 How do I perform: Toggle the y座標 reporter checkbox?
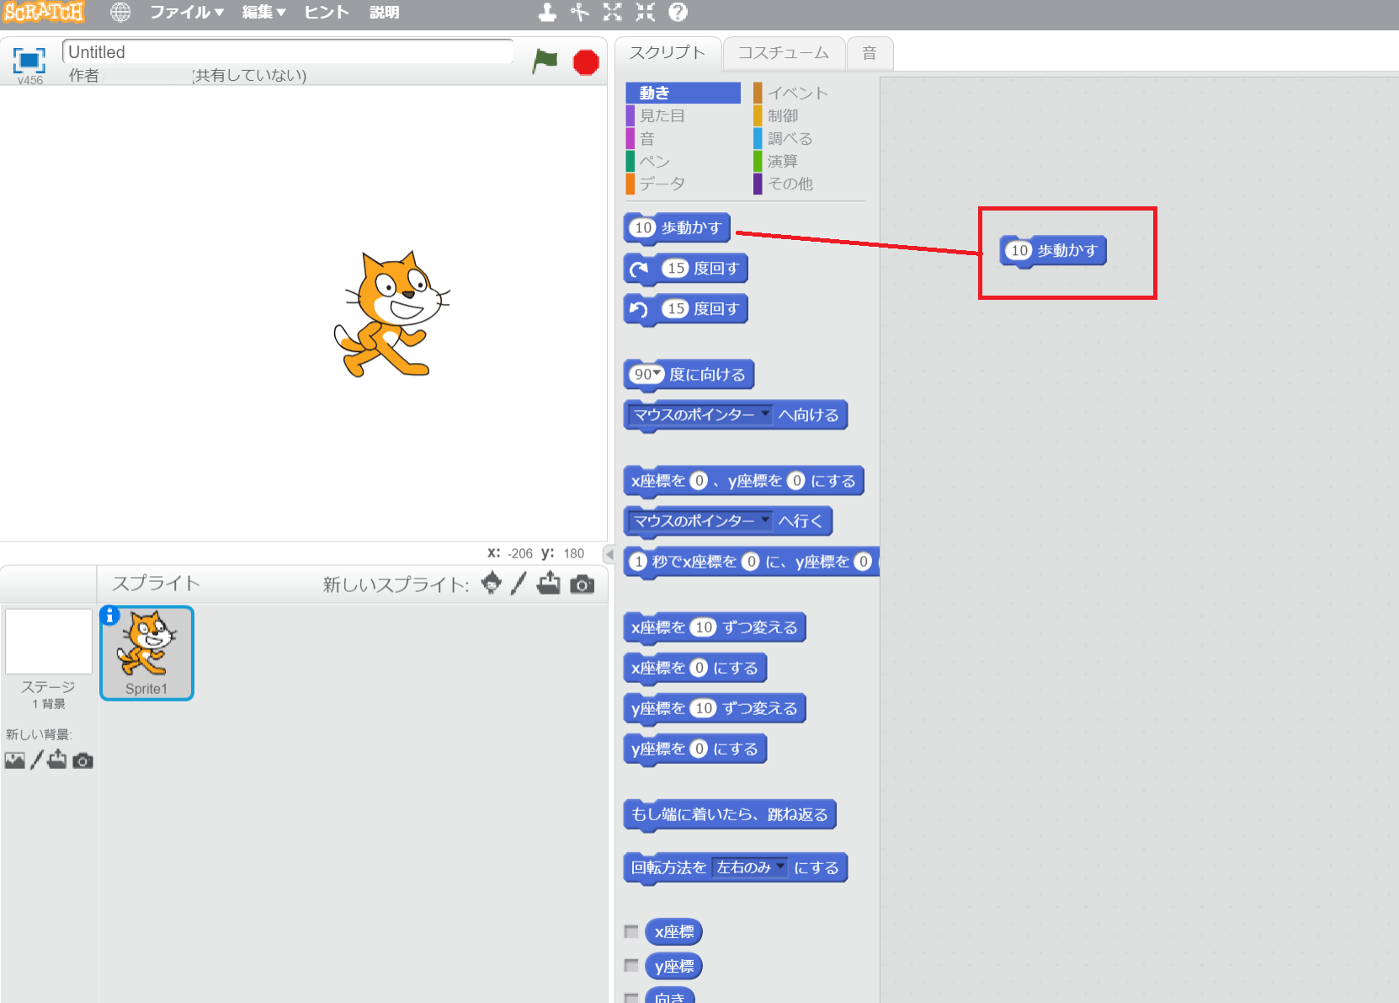click(631, 965)
